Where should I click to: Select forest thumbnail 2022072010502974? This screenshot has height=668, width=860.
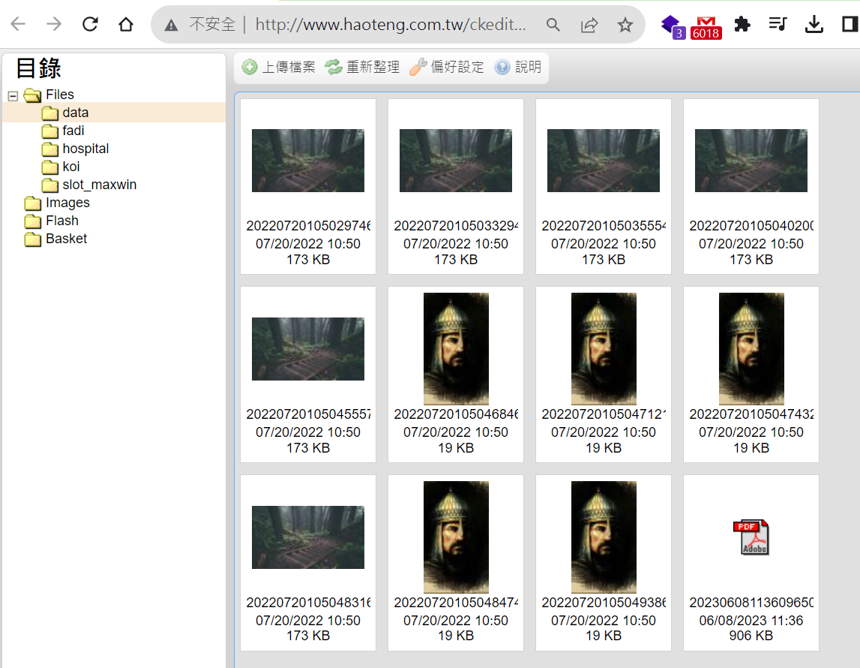point(307,161)
